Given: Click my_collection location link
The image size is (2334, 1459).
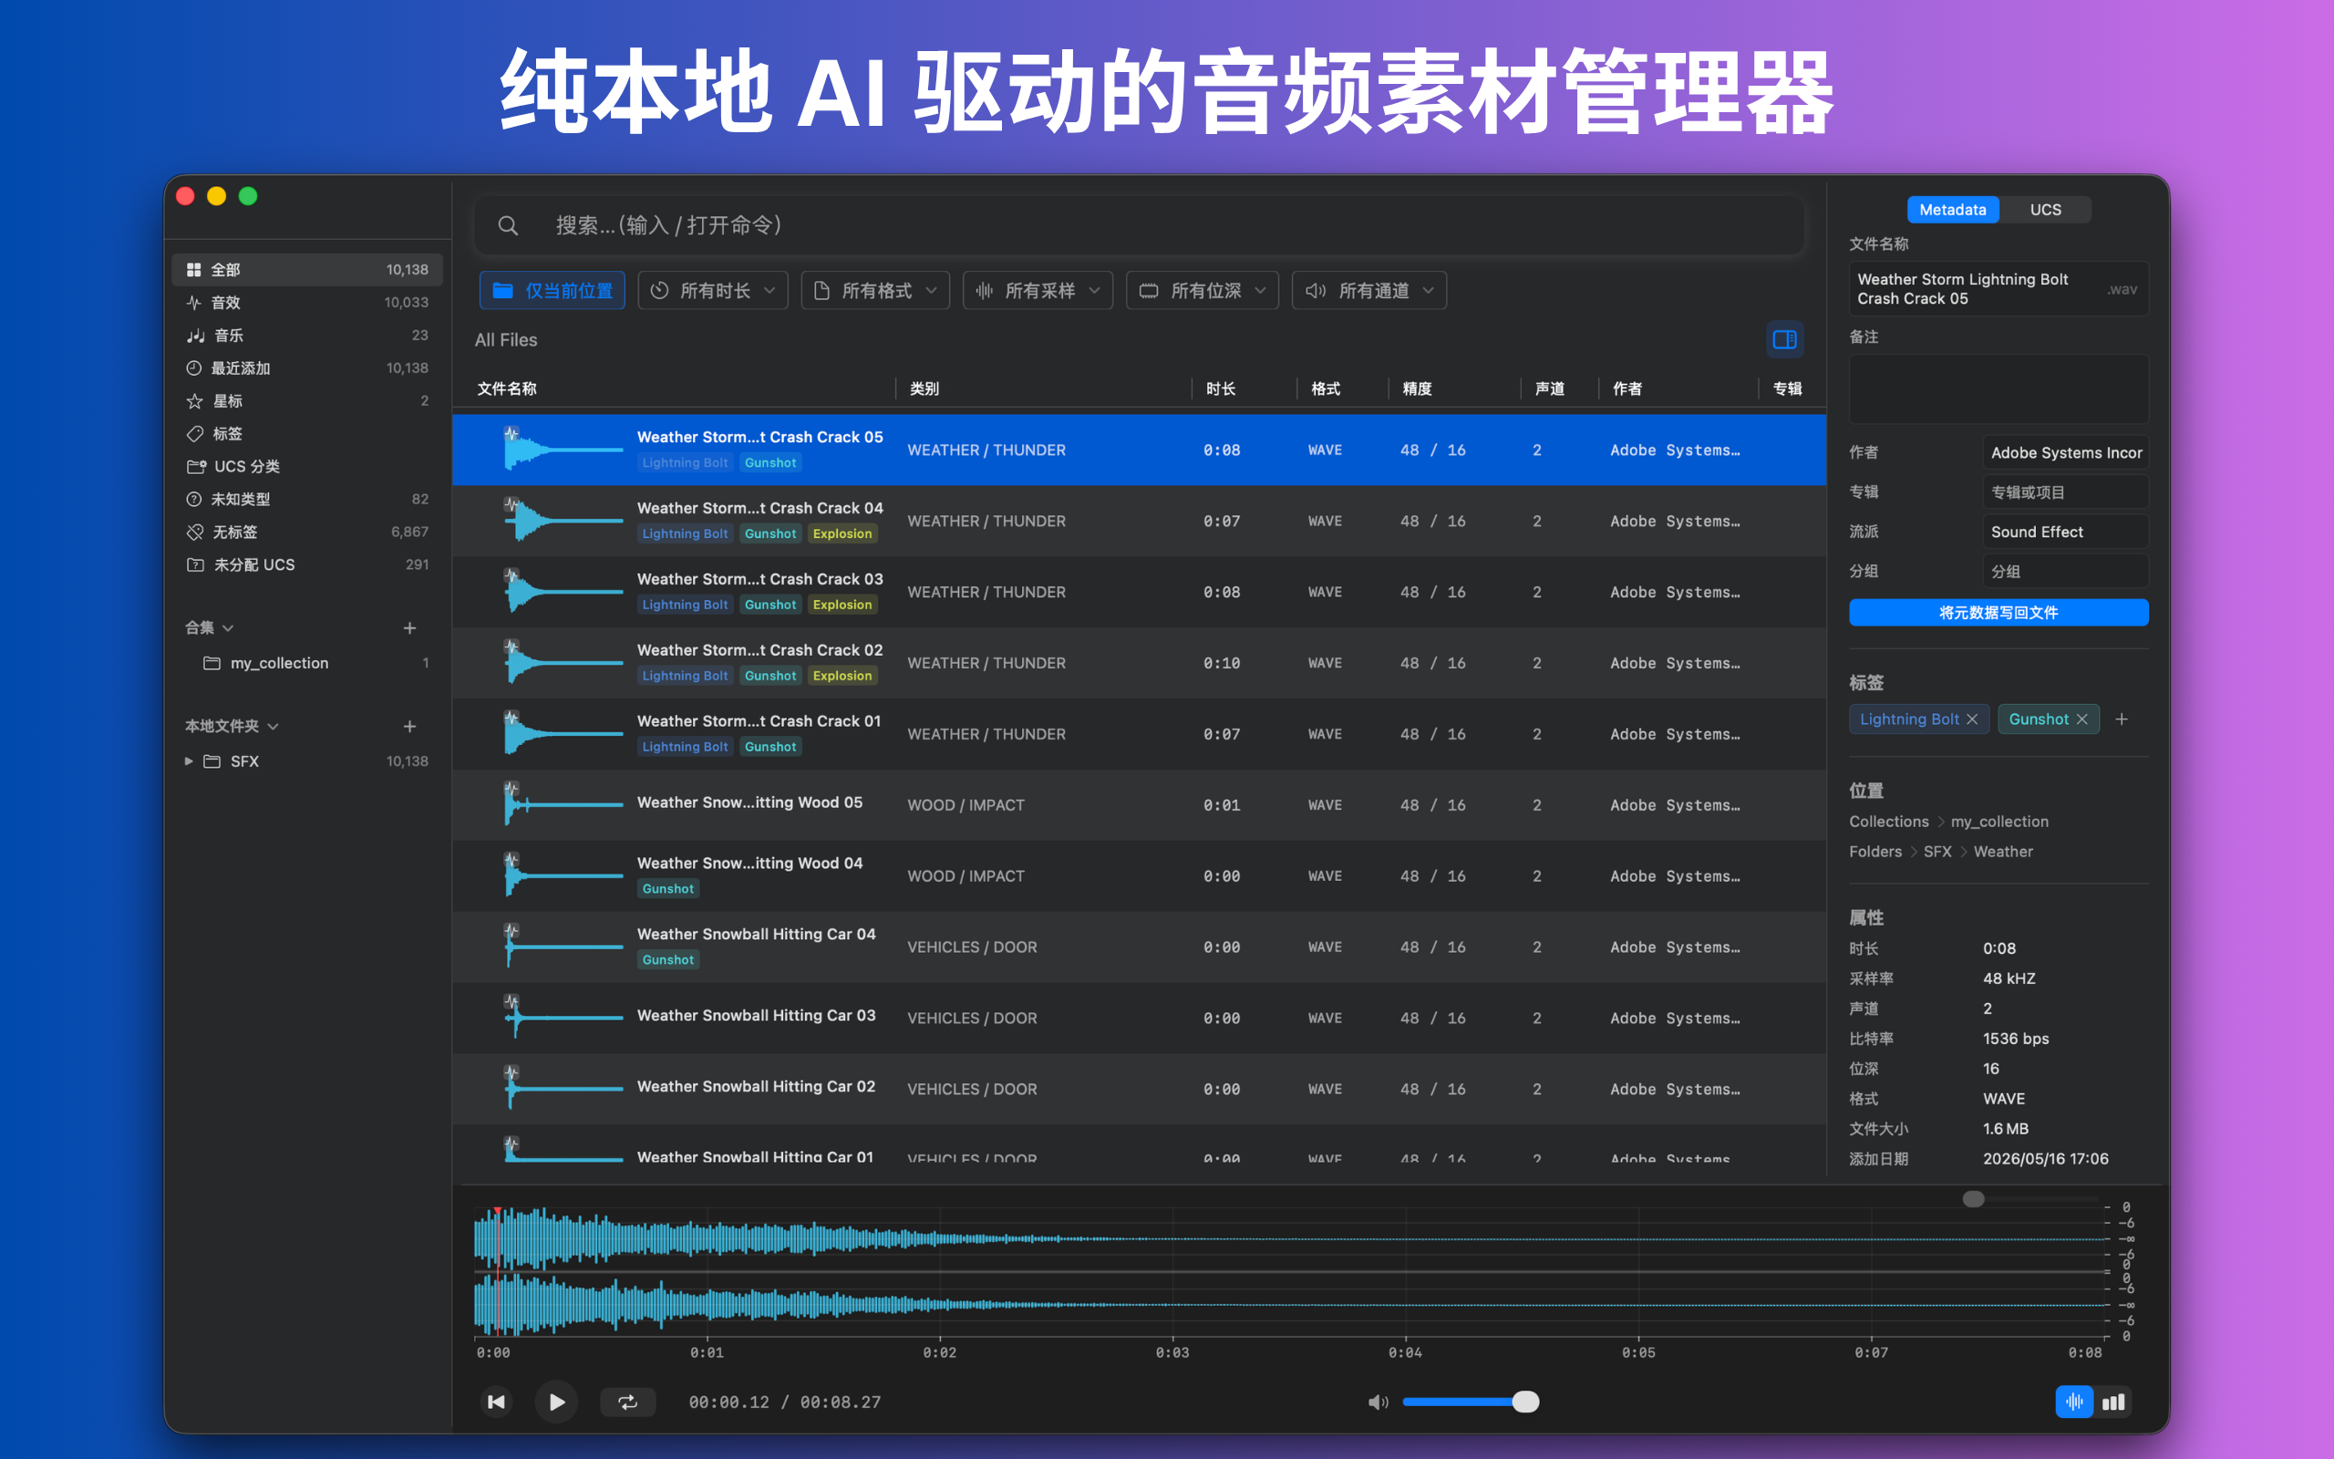Looking at the screenshot, I should tap(1999, 822).
